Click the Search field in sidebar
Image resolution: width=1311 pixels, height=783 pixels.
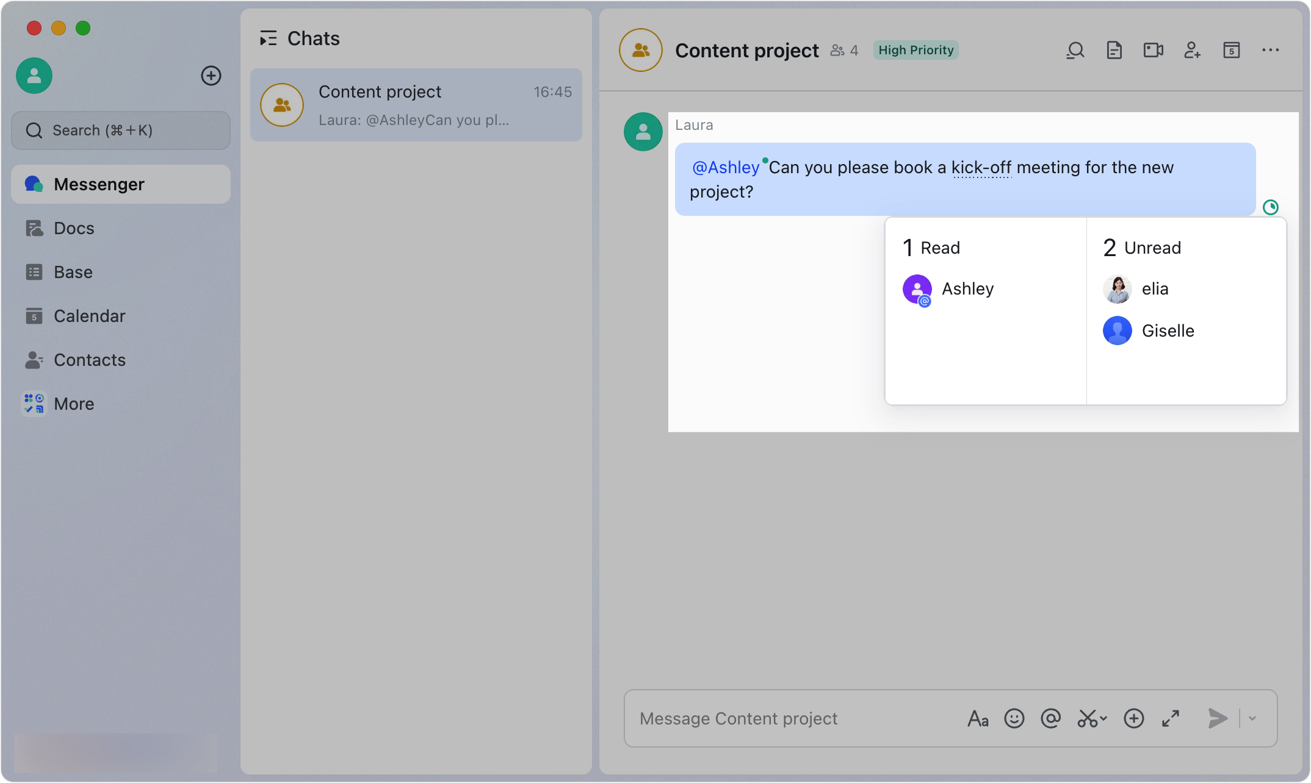pos(121,130)
